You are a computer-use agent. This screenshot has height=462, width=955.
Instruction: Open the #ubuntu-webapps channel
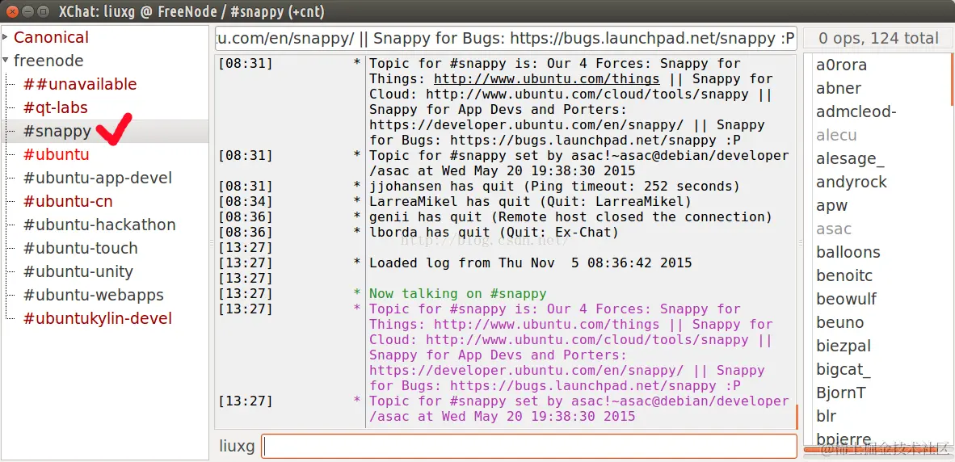click(x=93, y=296)
